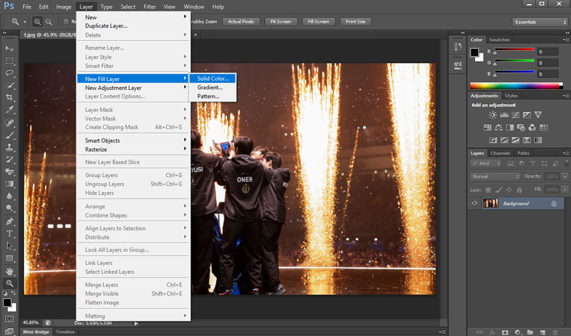Toggle lock position icon

pos(509,189)
